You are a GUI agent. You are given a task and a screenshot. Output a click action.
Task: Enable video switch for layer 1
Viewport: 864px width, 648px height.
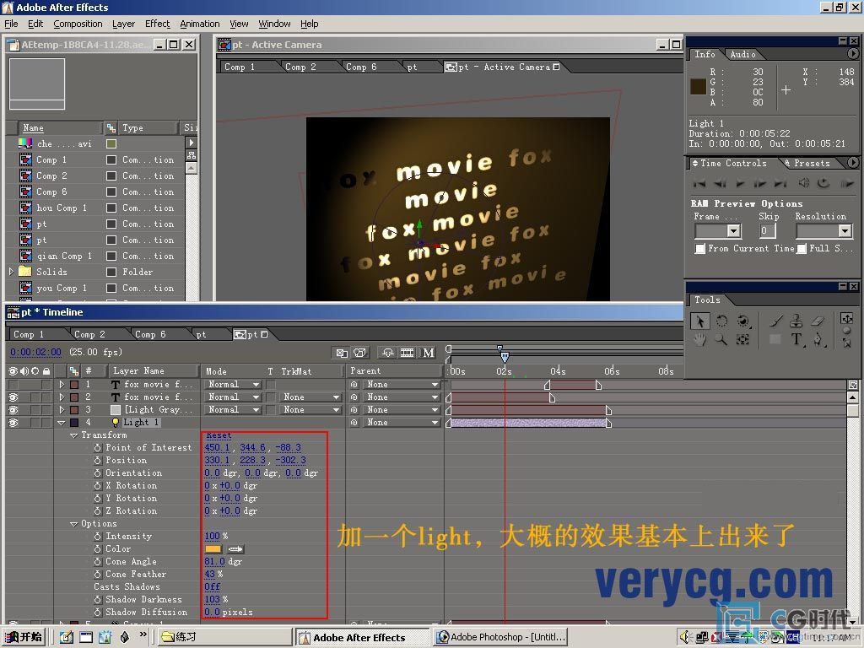pyautogui.click(x=13, y=384)
